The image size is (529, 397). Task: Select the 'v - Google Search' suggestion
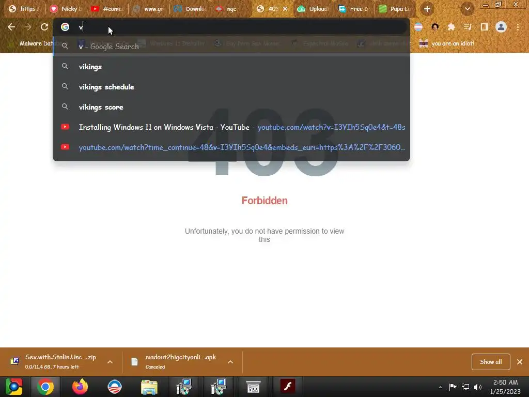[231, 46]
